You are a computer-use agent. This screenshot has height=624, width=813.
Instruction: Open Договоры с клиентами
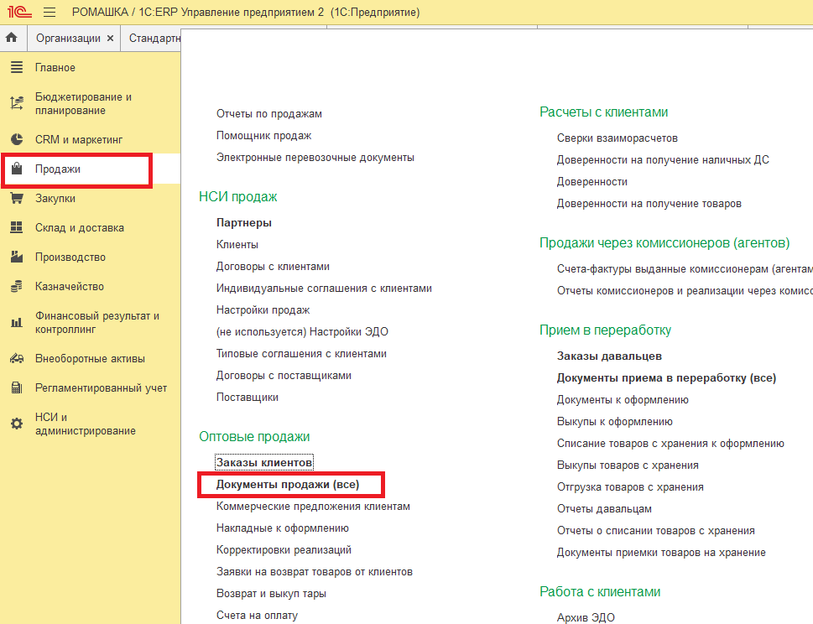point(273,267)
